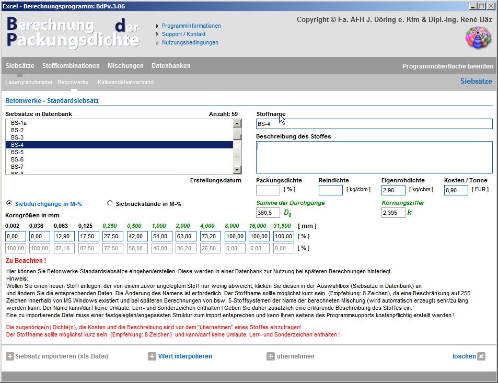Screen dimensions: 498x383
Task: Click the plus icon beside Wert interpolieren
Action: pos(152,356)
